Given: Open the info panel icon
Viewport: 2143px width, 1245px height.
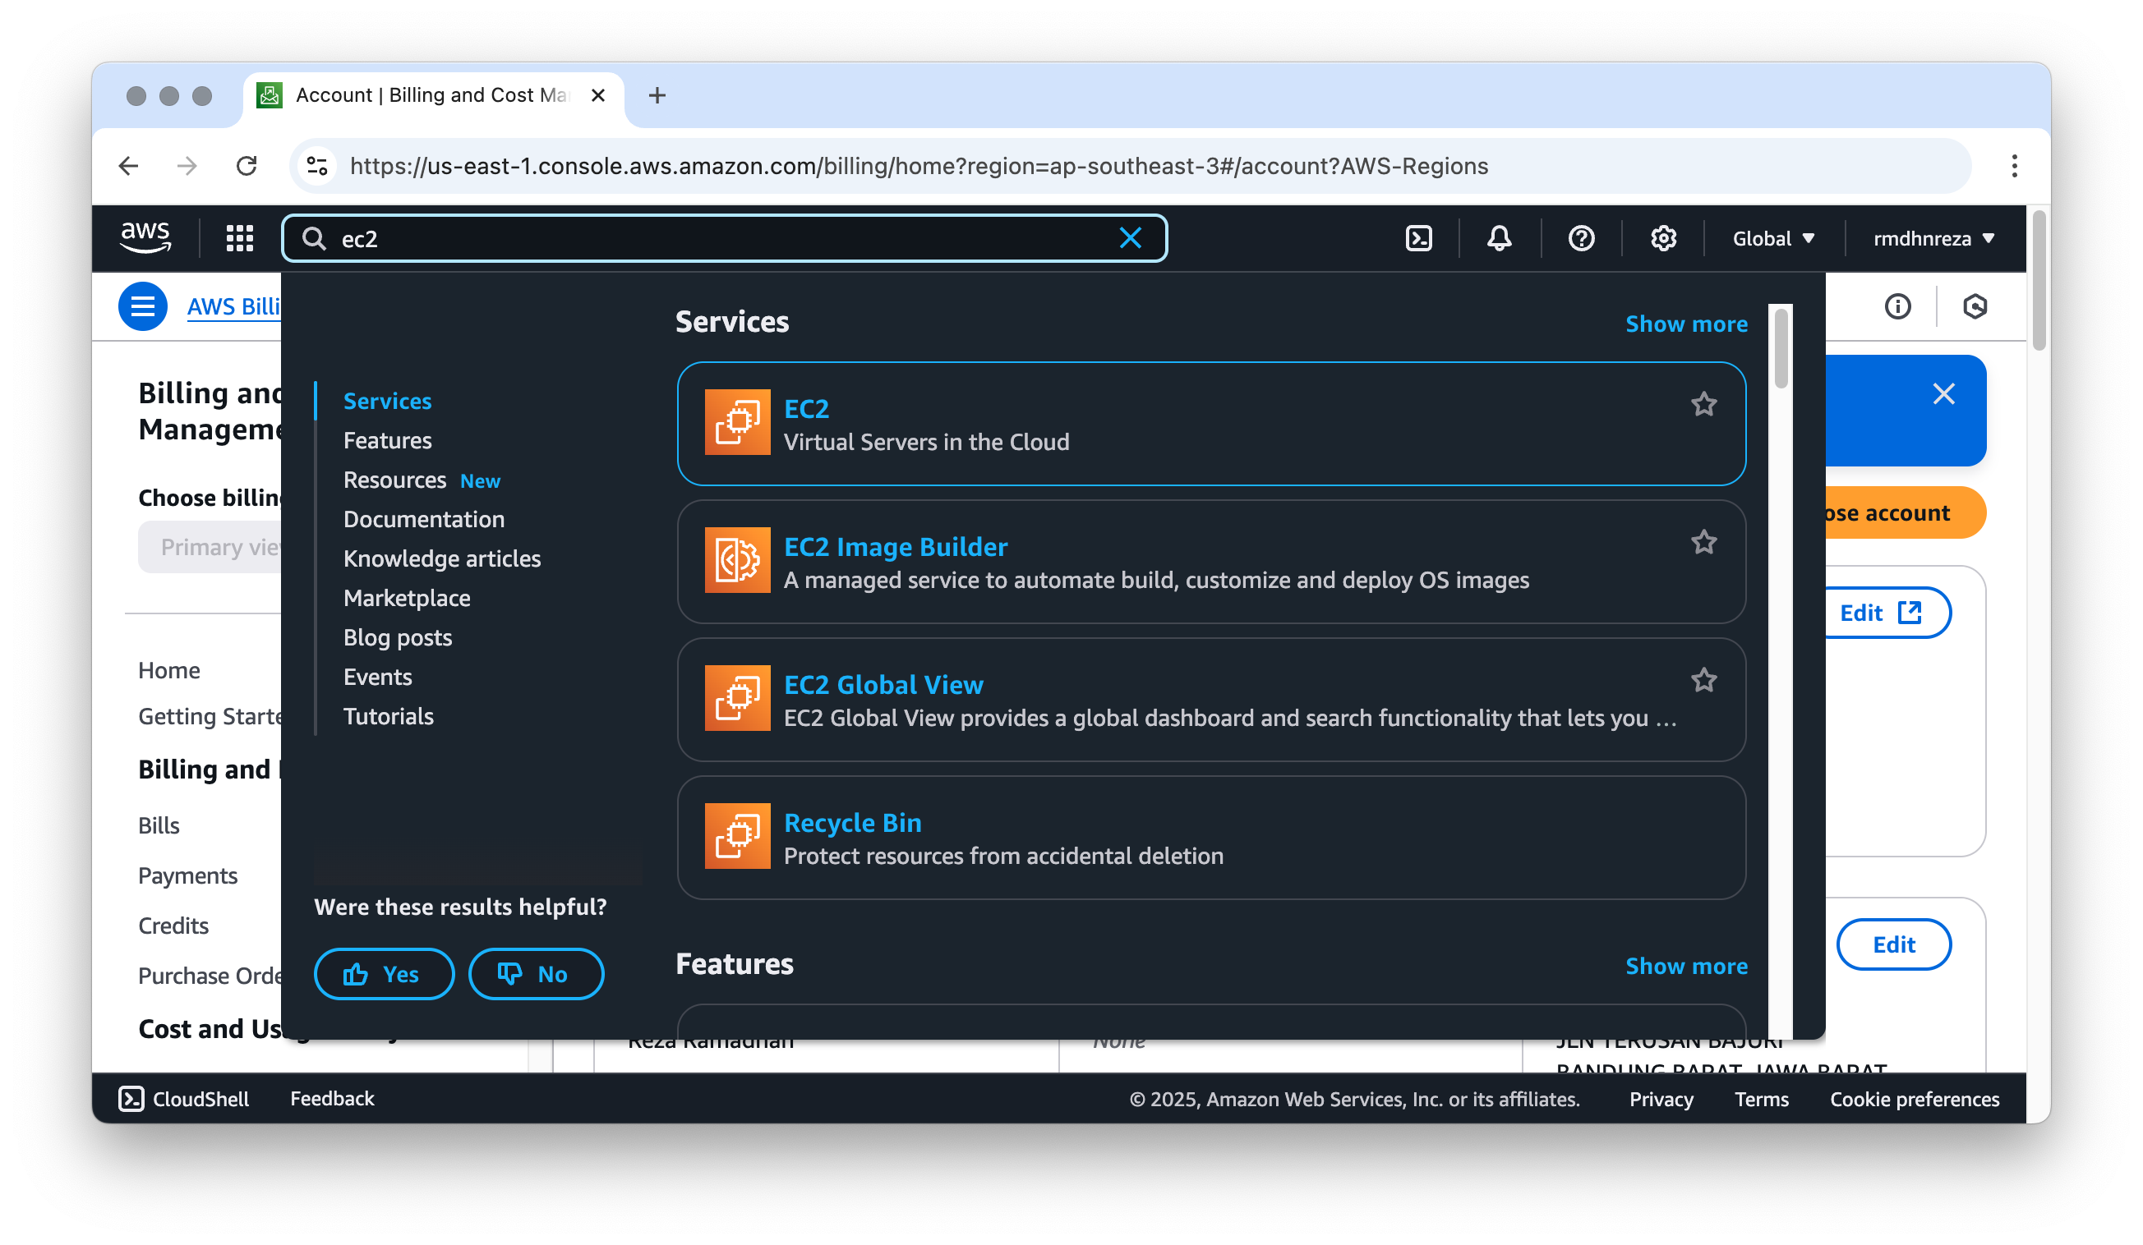Looking at the screenshot, I should tap(1896, 306).
